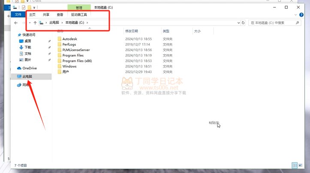The width and height of the screenshot is (310, 173).
Task: Sort by the 类型 column header
Action: pos(166,31)
